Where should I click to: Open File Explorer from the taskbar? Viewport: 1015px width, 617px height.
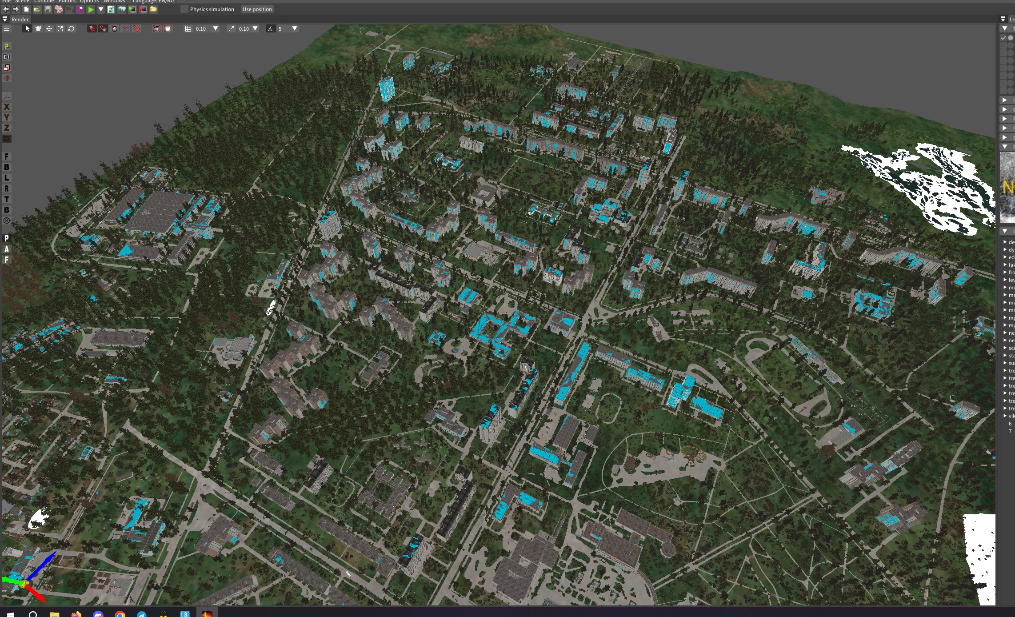tap(55, 614)
